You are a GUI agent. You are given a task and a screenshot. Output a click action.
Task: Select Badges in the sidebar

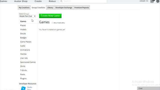click(x=23, y=38)
